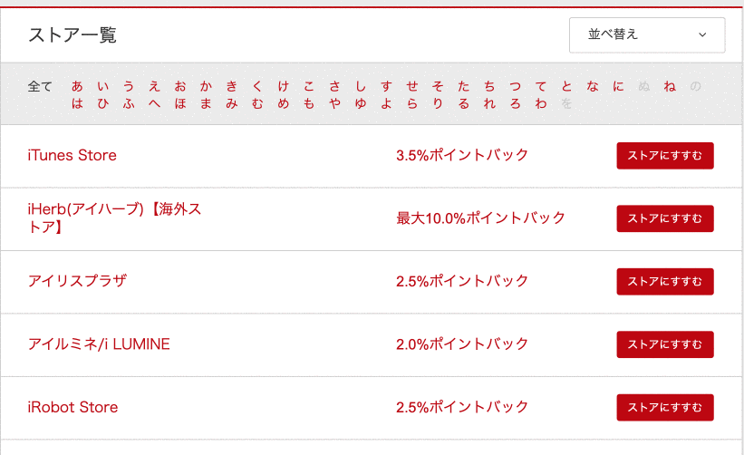Open アイルミネ/i LUMINE store link
Viewport: 744px width, 455px height.
pyautogui.click(x=99, y=344)
